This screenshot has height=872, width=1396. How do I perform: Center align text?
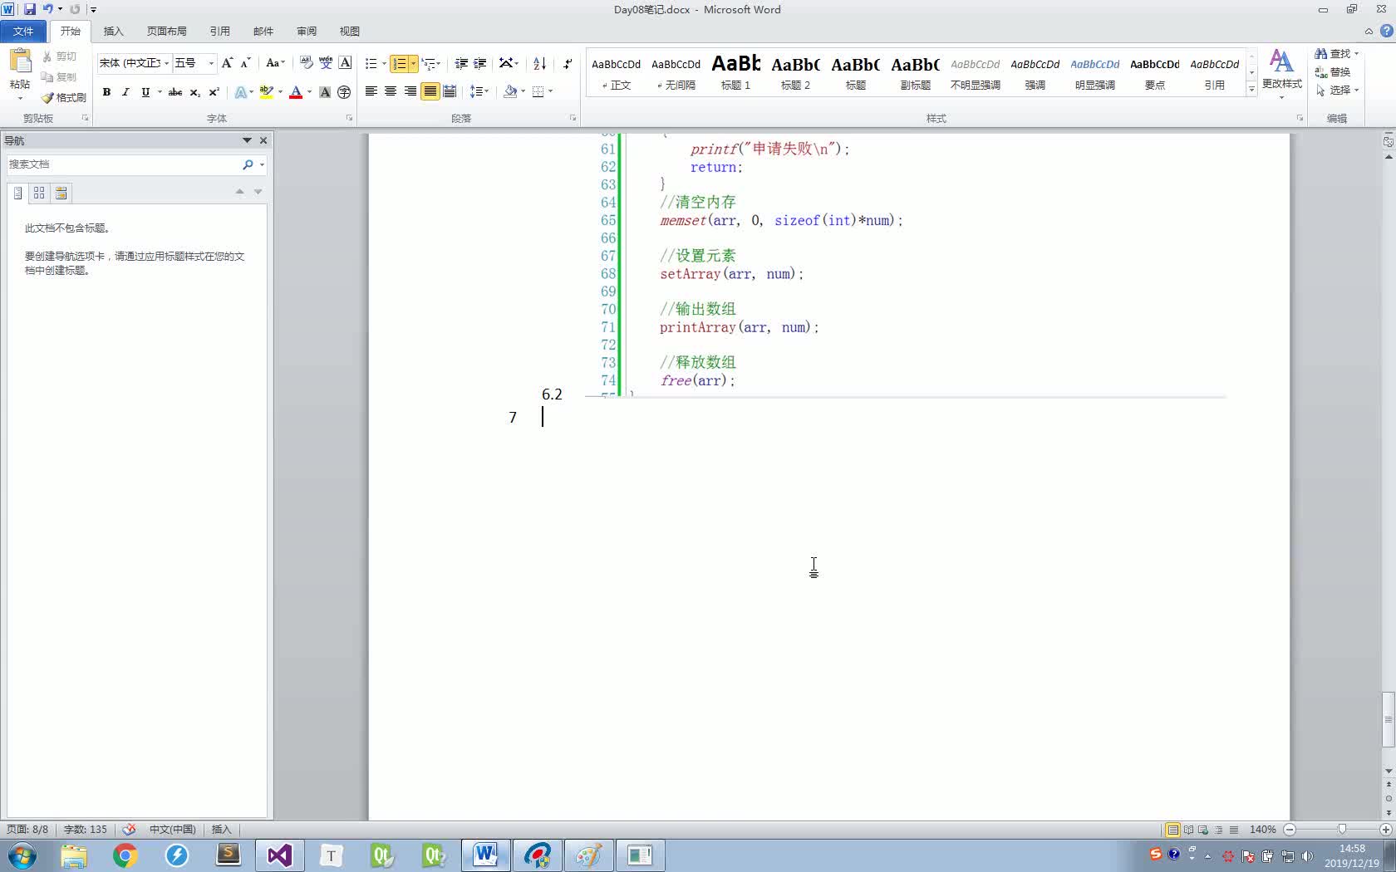tap(391, 91)
